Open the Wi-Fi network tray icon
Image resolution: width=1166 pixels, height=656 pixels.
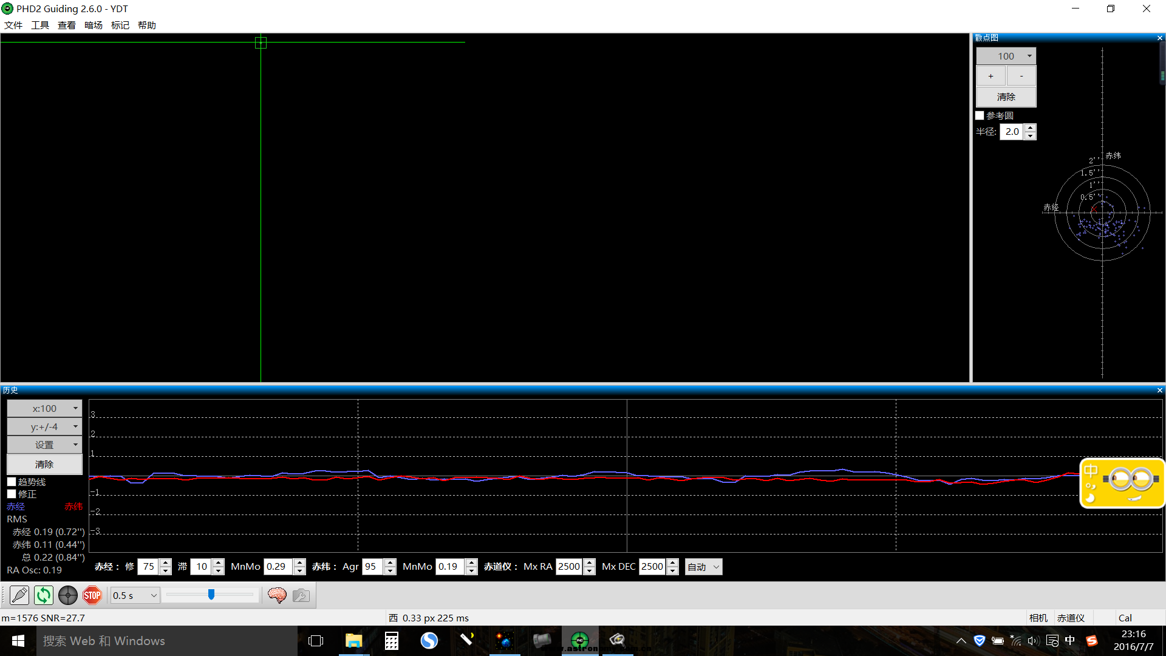coord(1015,641)
